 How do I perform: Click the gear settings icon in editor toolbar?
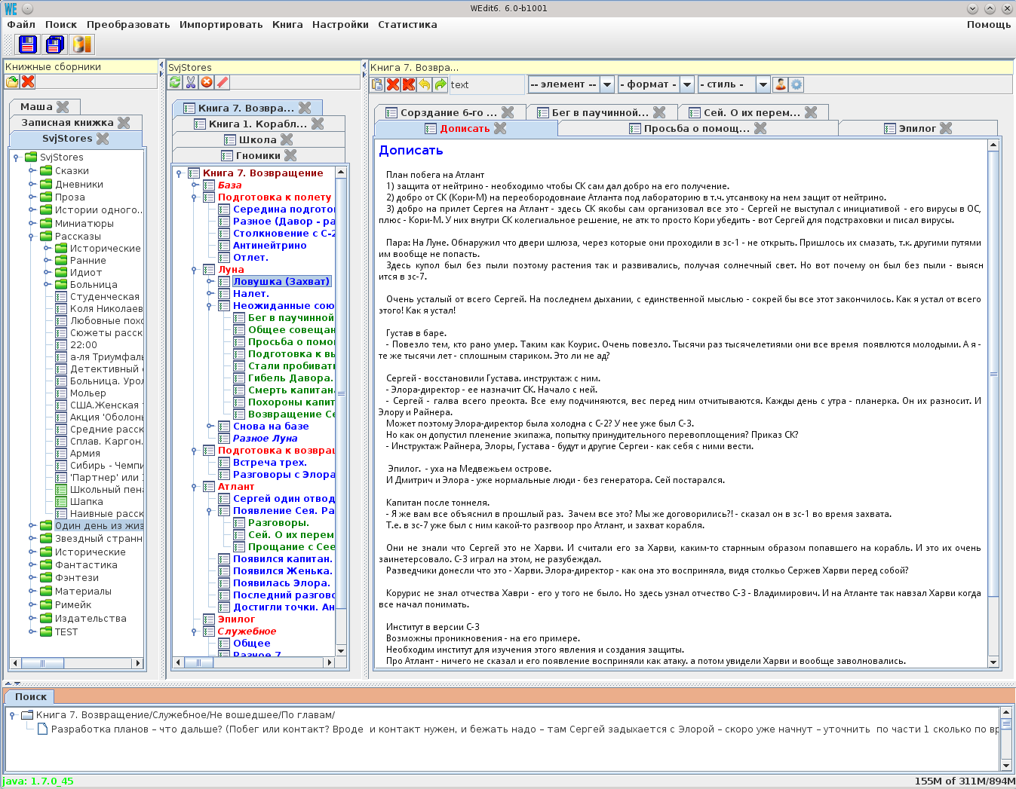click(797, 84)
